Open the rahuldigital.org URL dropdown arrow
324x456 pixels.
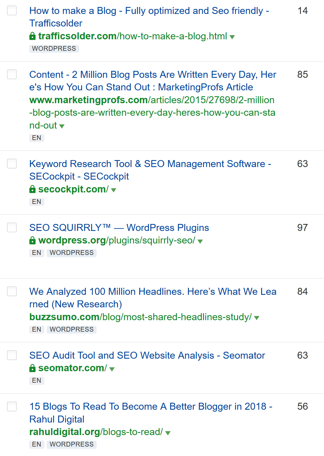[x=168, y=433]
